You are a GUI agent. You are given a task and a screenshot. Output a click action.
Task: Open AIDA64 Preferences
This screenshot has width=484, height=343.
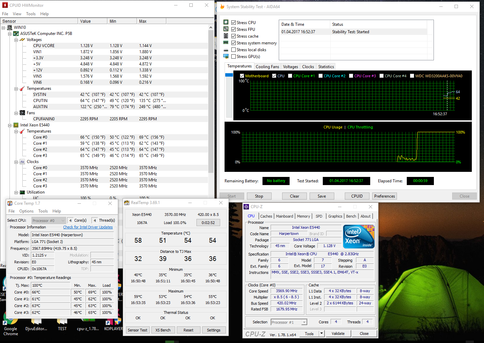(384, 196)
